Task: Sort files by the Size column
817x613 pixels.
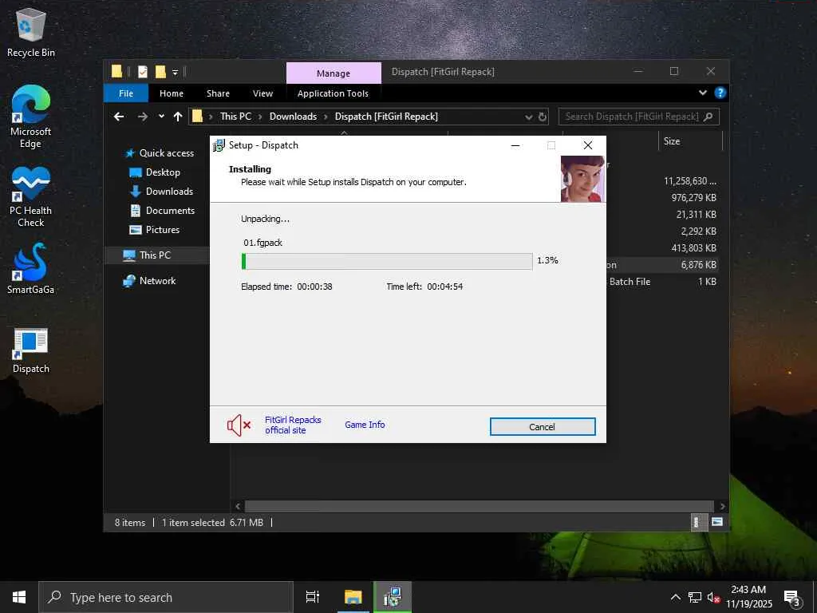Action: [690, 140]
